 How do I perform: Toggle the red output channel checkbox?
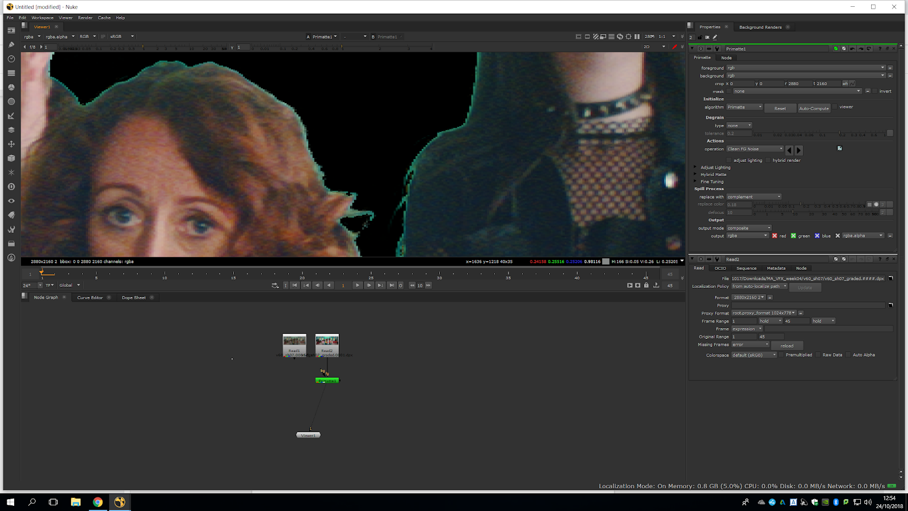coord(775,236)
